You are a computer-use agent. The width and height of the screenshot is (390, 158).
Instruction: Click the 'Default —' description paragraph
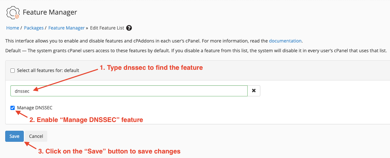coord(196,51)
